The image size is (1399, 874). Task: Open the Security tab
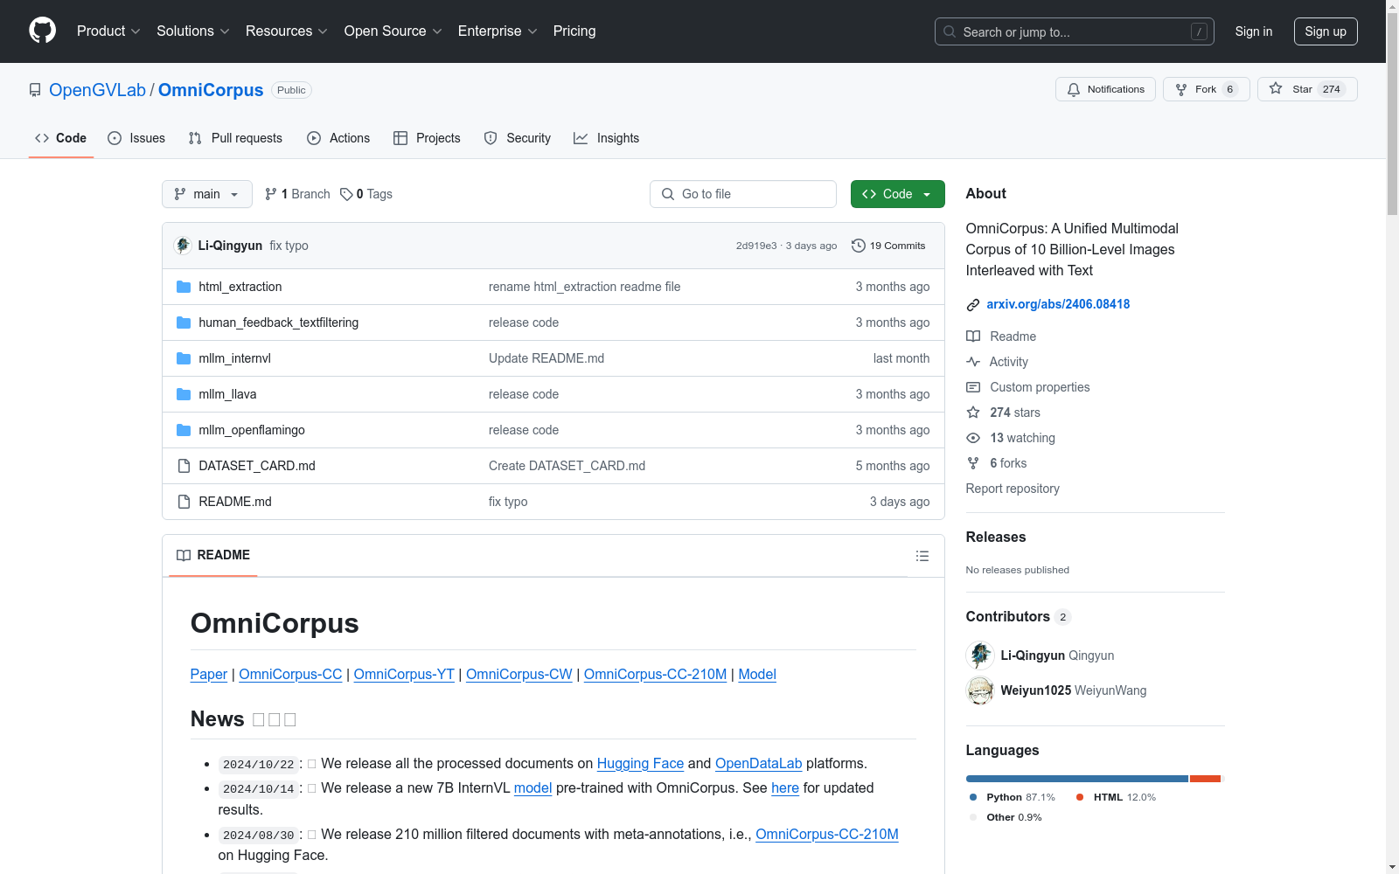tap(518, 138)
